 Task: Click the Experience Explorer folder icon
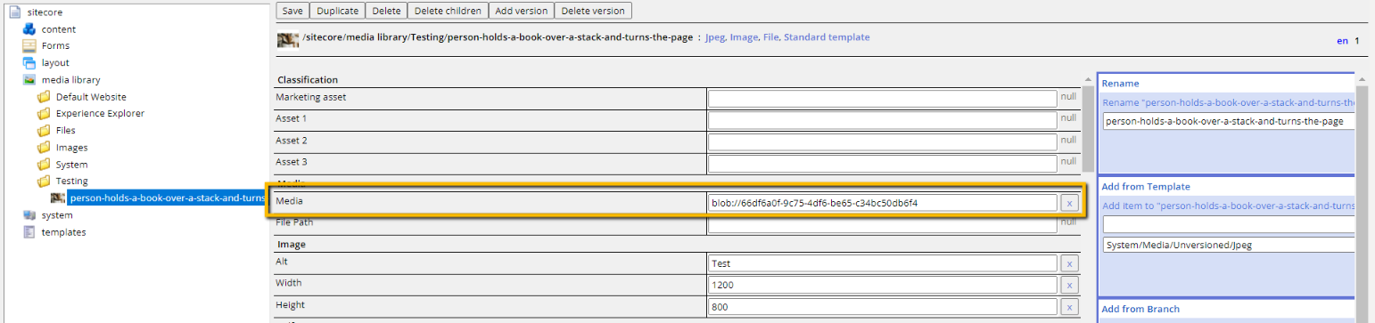43,114
